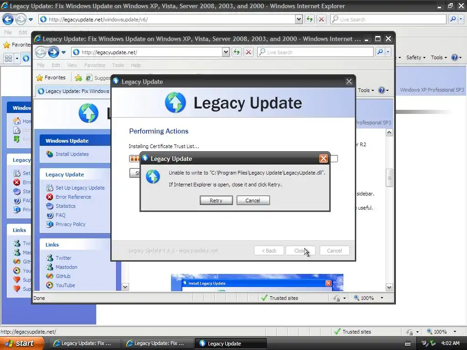Open Safety menu in background IE window
Viewport: 467px width, 350px height.
416,57
